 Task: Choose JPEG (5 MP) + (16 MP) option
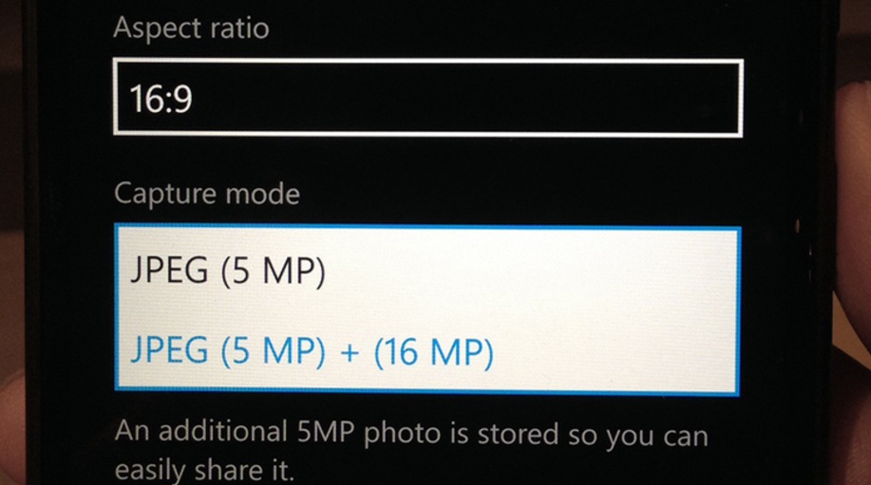(x=312, y=351)
